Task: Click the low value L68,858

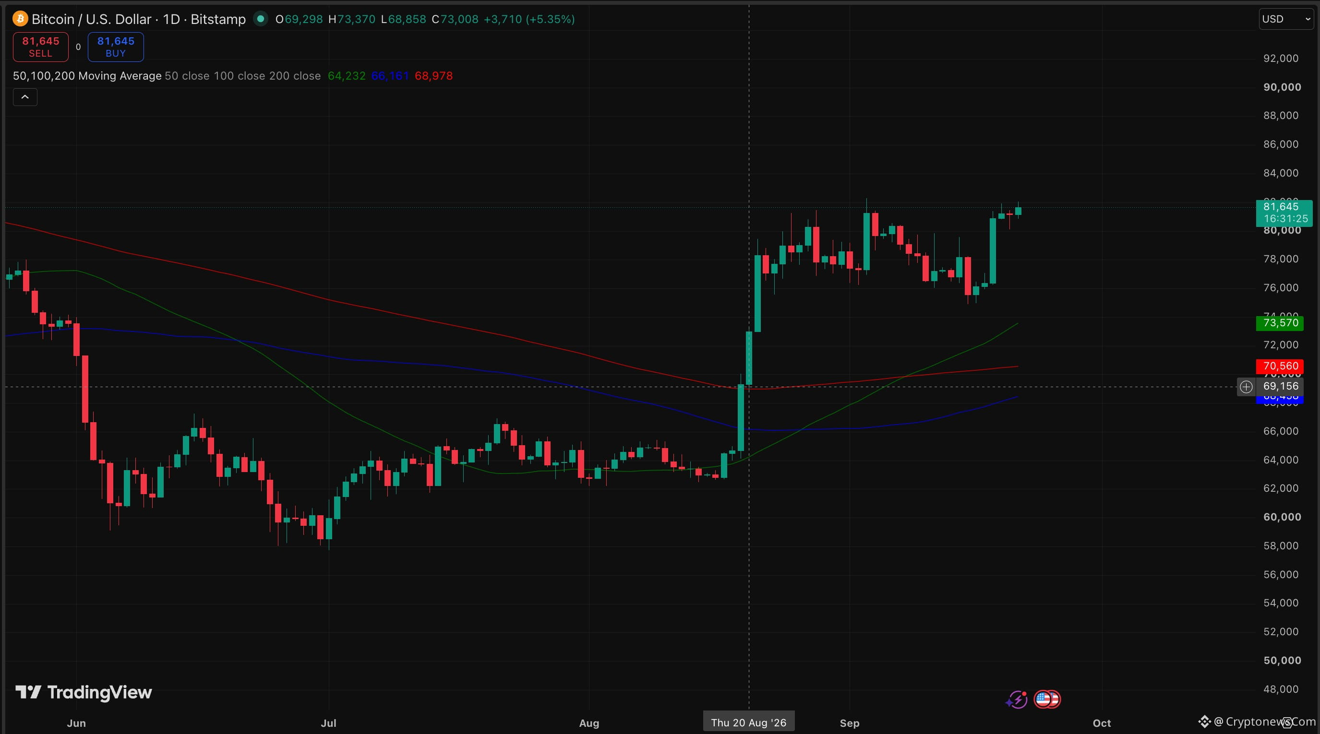Action: [x=404, y=19]
